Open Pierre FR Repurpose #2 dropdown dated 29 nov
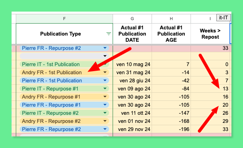The image size is (243, 148). pos(105,129)
